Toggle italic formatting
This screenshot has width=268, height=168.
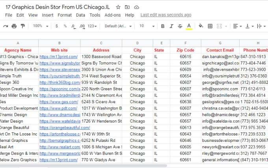point(171,26)
